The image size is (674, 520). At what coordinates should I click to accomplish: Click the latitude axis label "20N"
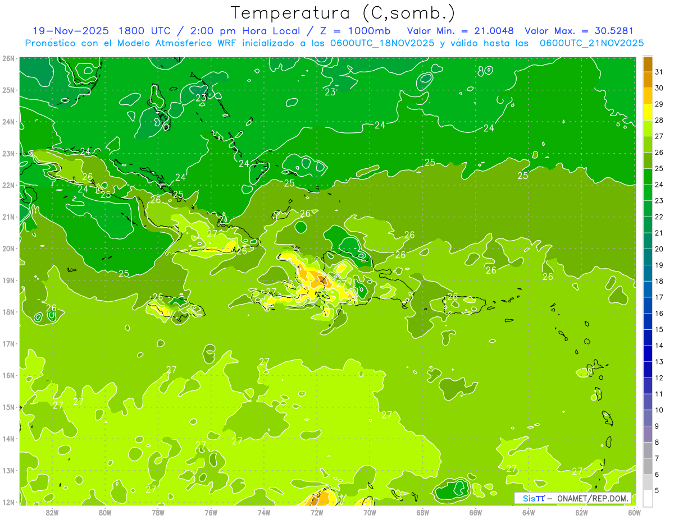8,249
